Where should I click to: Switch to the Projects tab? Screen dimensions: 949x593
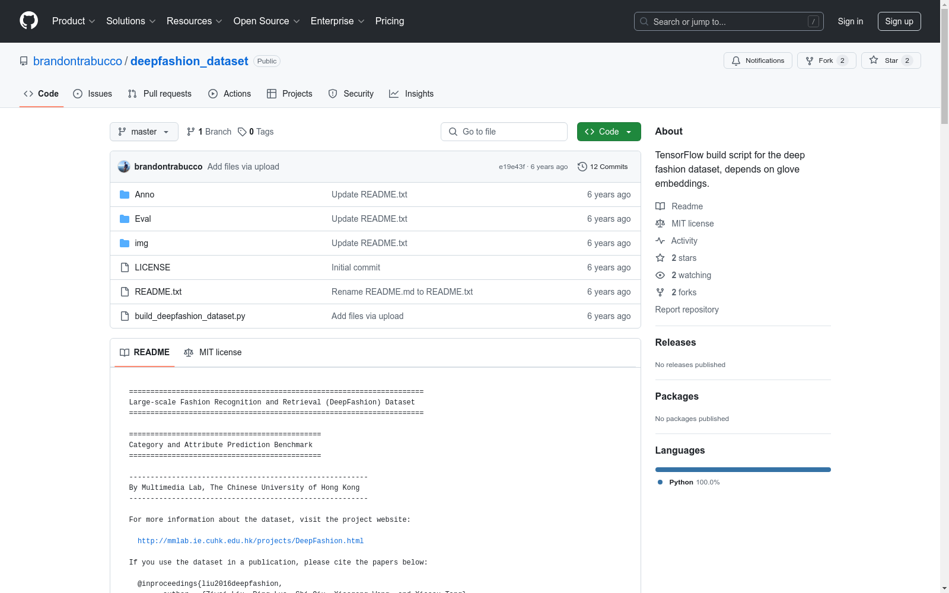coord(289,94)
